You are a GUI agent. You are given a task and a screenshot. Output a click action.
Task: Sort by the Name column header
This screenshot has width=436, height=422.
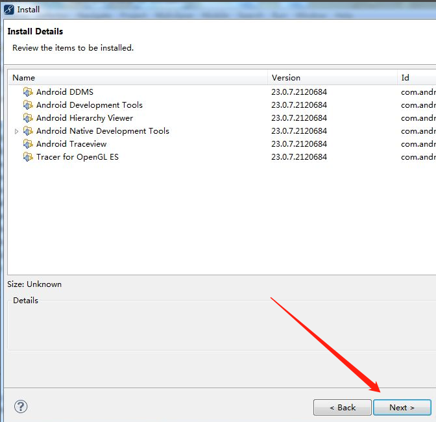(x=138, y=78)
